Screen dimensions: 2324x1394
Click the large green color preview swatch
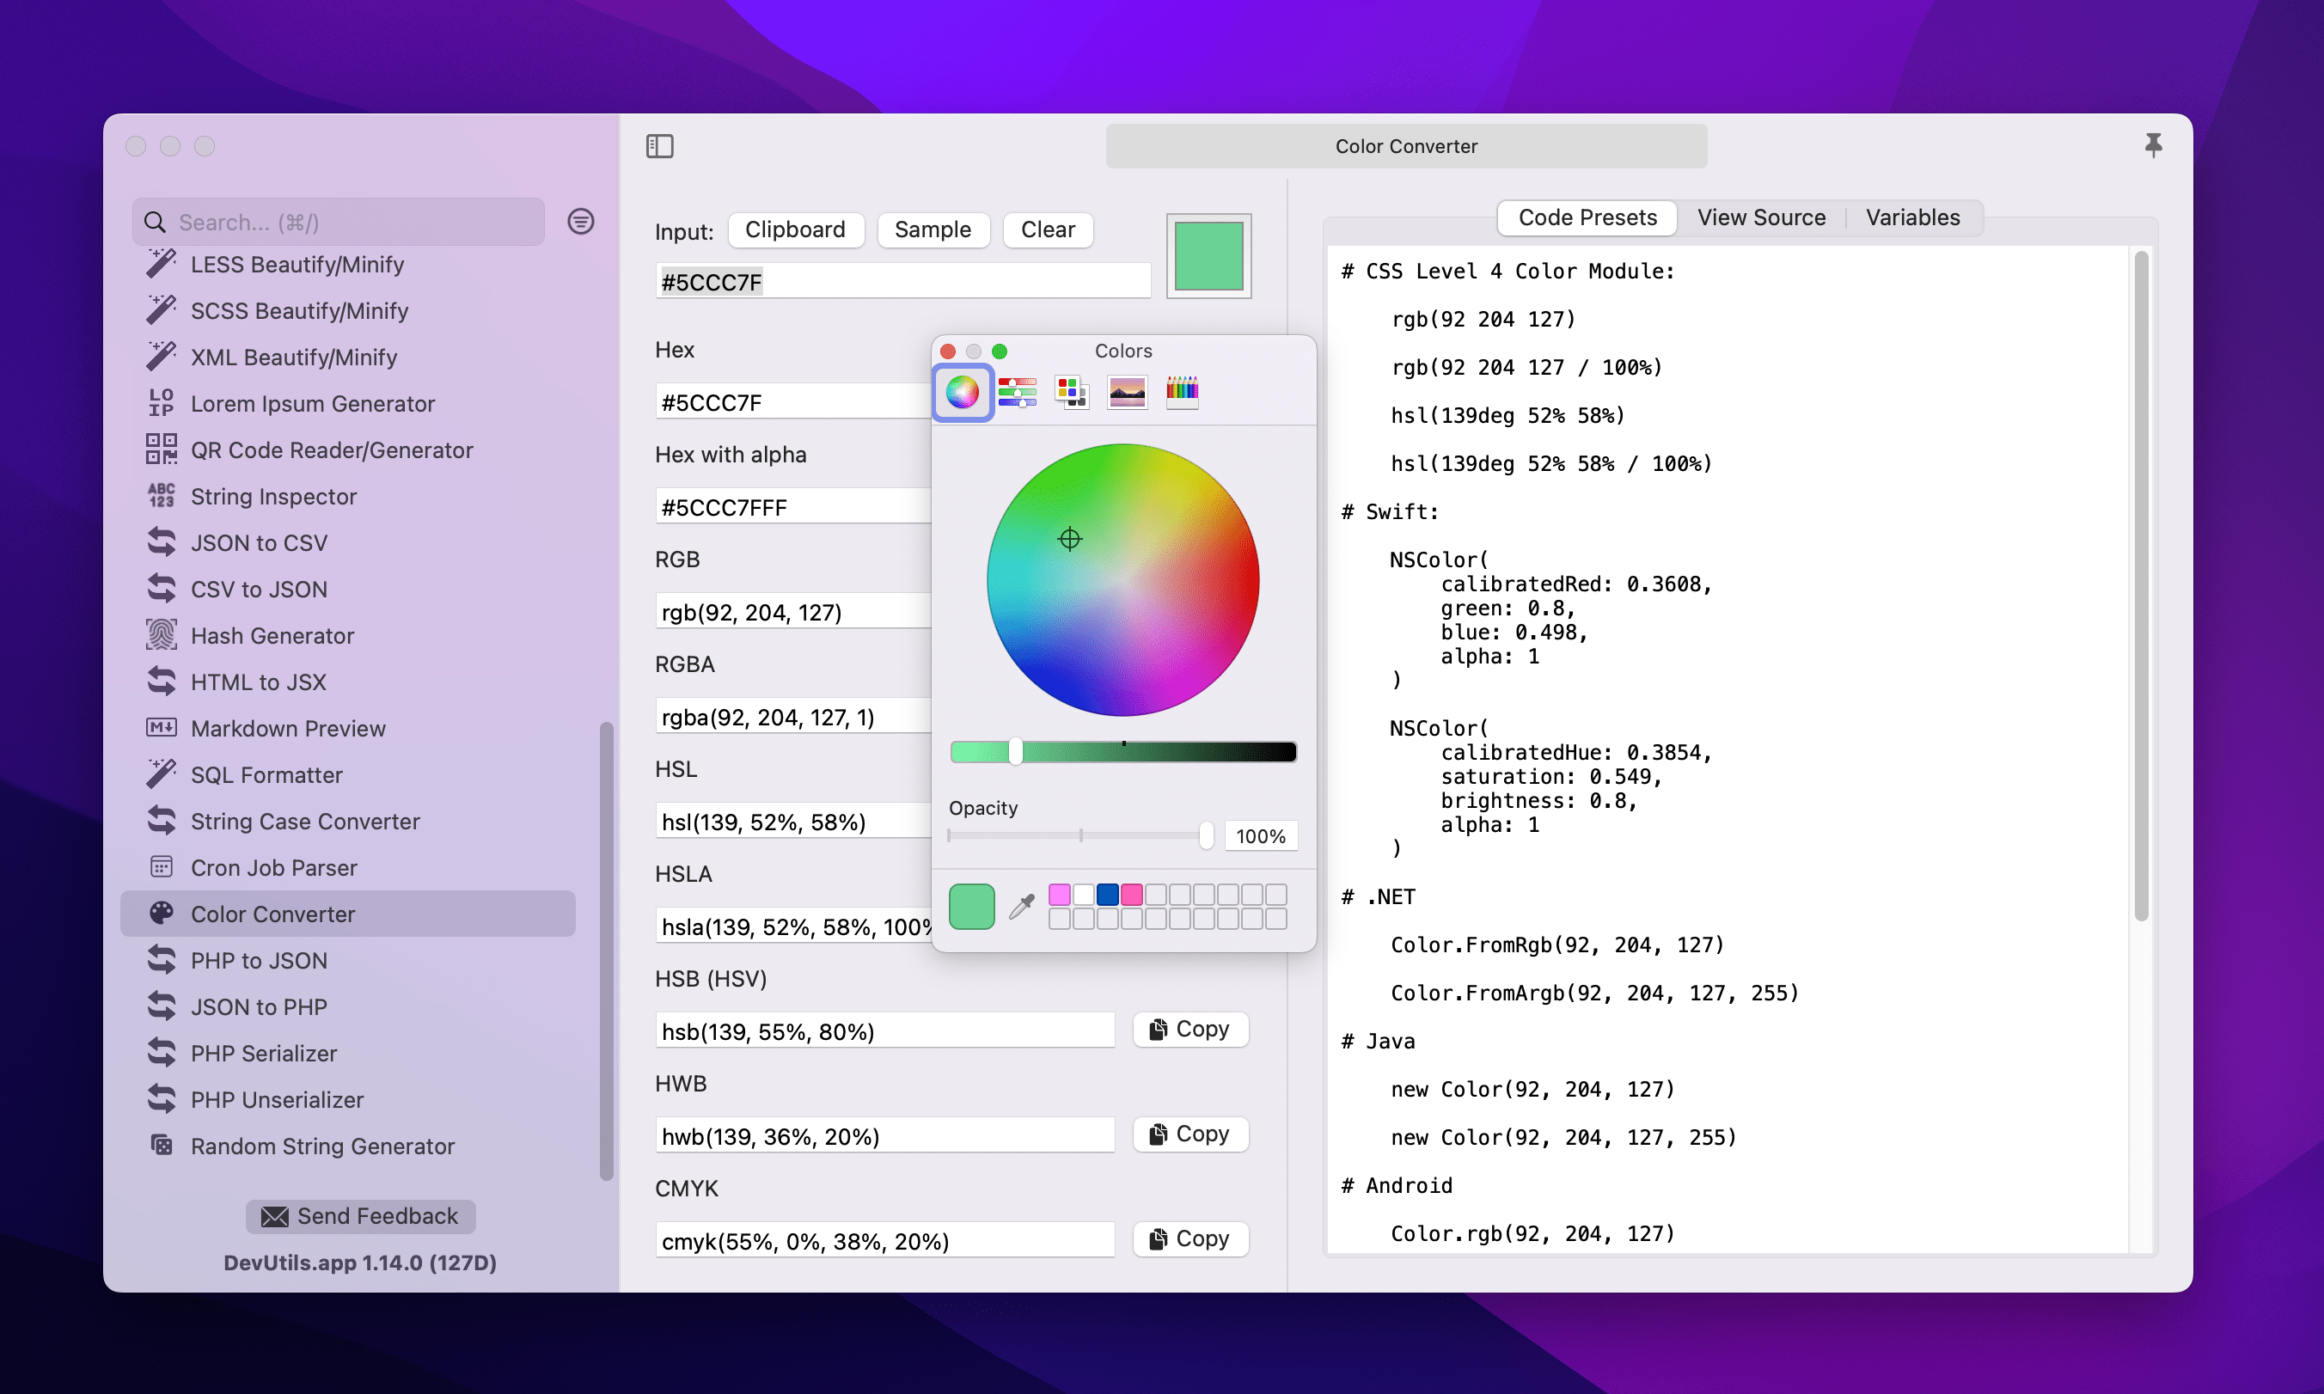(1208, 256)
